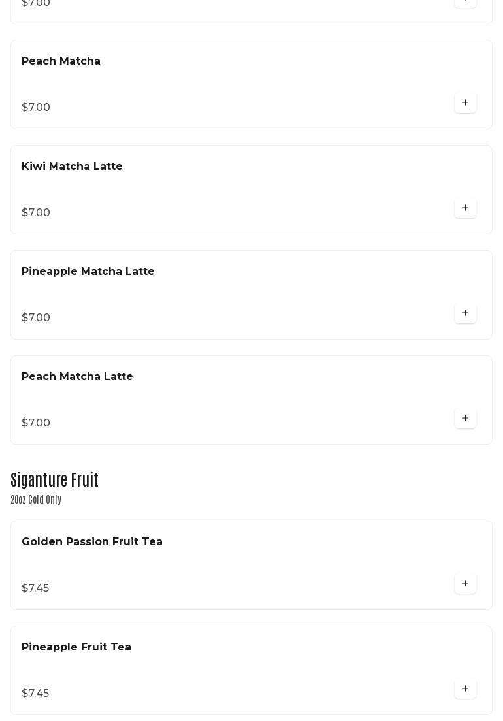The width and height of the screenshot is (503, 721).
Task: Click the $7.45 price under Pineapple Fruit Tea
Action: point(35,693)
